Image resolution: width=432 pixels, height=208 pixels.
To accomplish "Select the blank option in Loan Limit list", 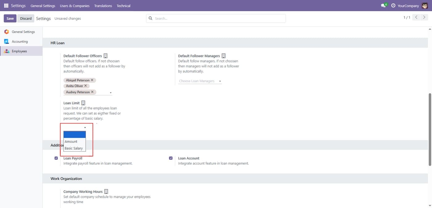I will click(x=75, y=135).
